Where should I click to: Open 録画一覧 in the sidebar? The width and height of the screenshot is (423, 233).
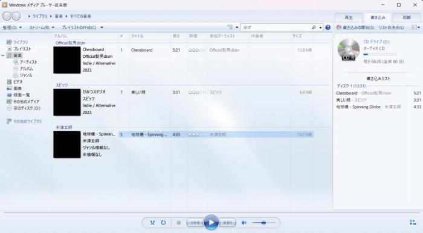point(18,95)
